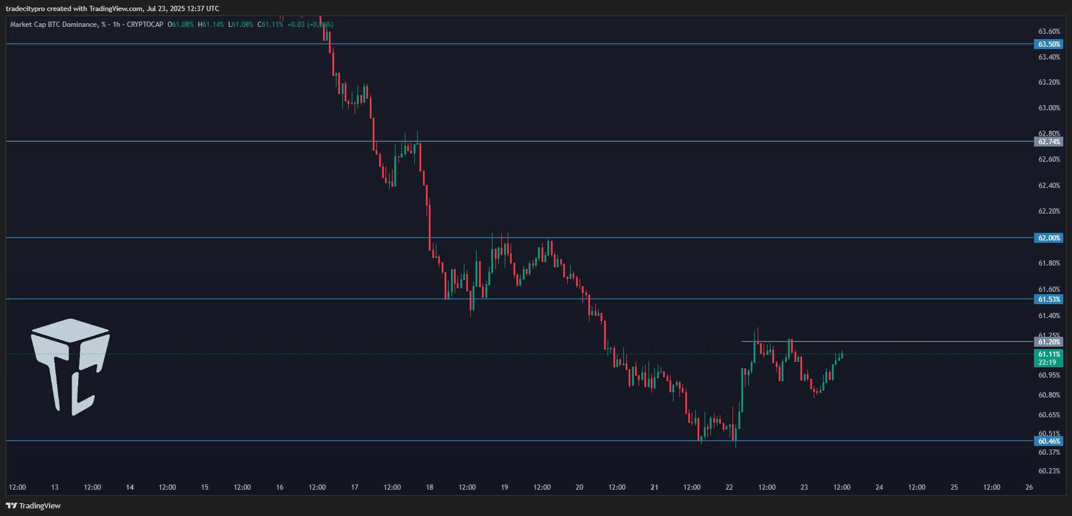The width and height of the screenshot is (1072, 516).
Task: Click the 60.65% price axis label
Action: (x=1049, y=415)
